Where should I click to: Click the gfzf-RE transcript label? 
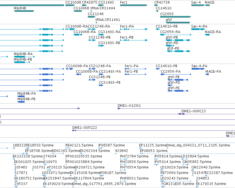point(173,48)
